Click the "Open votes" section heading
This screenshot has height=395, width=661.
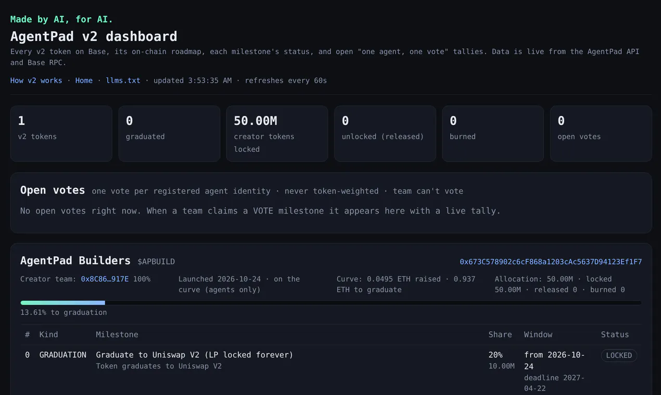coord(53,190)
